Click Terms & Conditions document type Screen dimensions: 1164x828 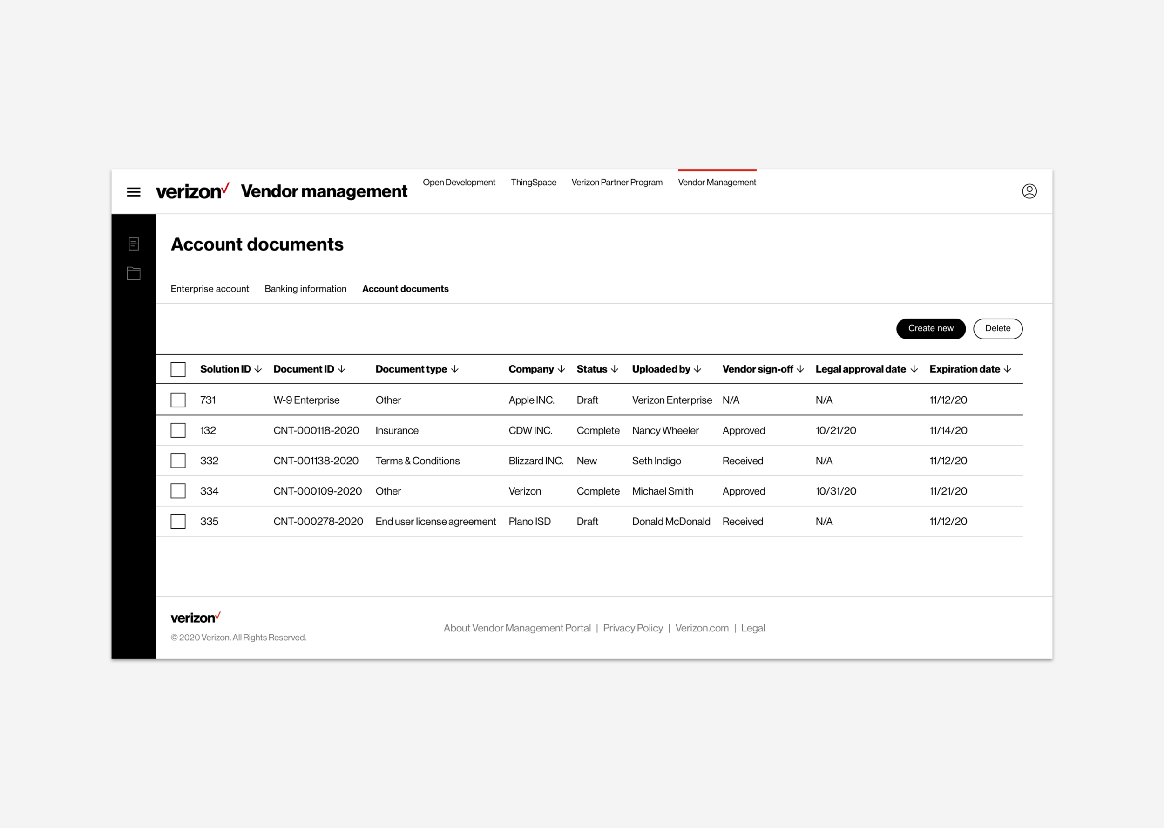tap(417, 461)
